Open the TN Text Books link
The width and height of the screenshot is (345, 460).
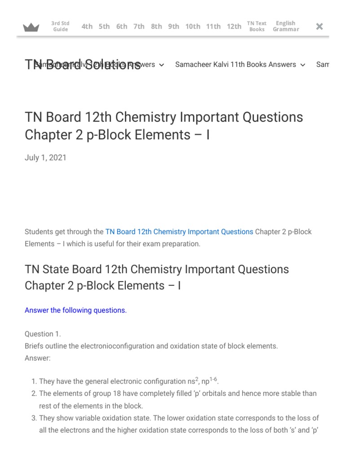point(257,27)
